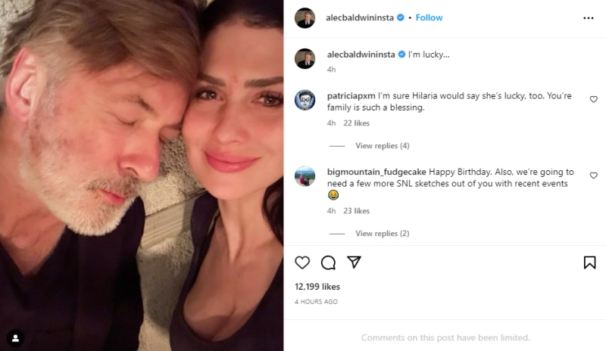Open bigmountain_fudgecake's profile avatar
This screenshot has height=351, width=606.
305,175
